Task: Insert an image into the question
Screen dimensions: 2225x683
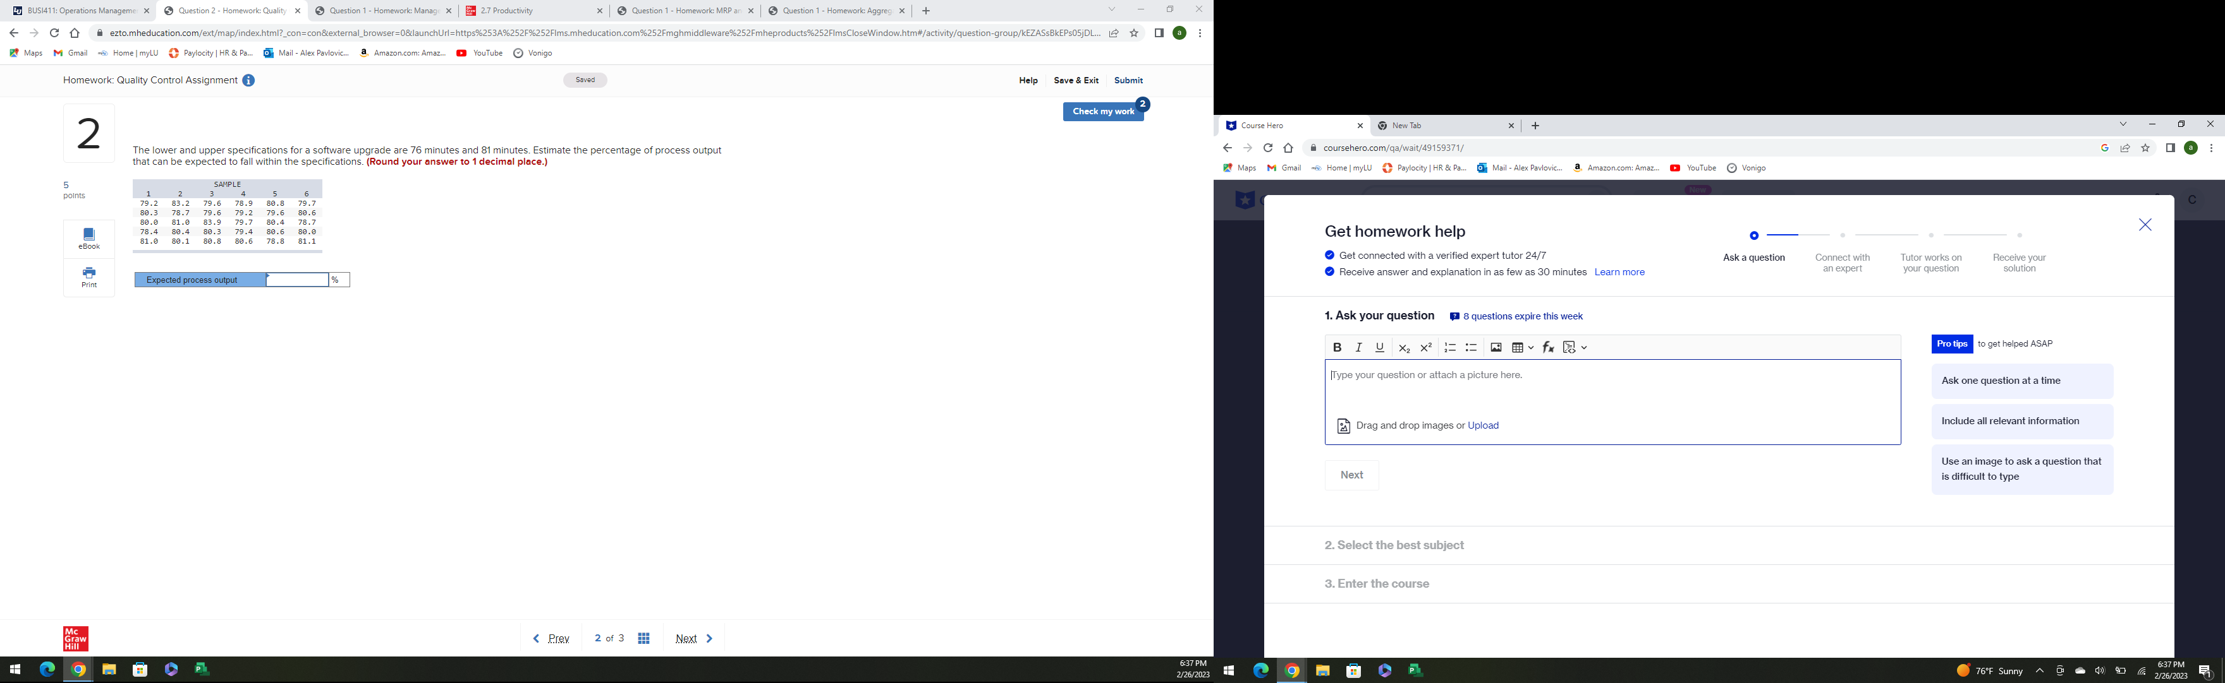Action: (1495, 348)
